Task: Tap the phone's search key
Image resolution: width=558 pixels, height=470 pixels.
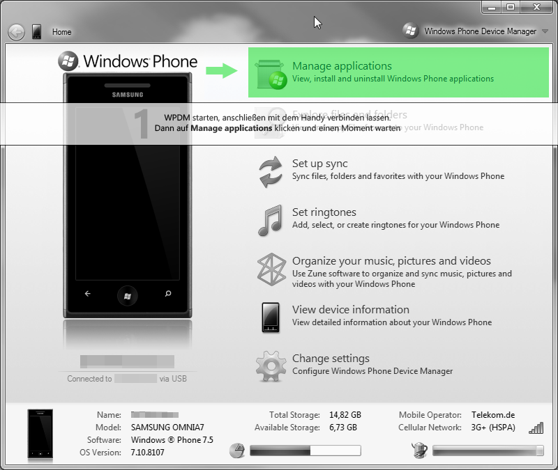Action: [x=168, y=293]
